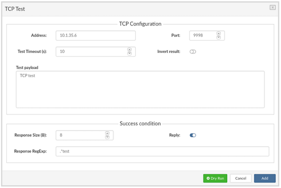Viewport: 281px width, 188px height.
Task: Select the Test Timeout input box
Action: (x=92, y=52)
